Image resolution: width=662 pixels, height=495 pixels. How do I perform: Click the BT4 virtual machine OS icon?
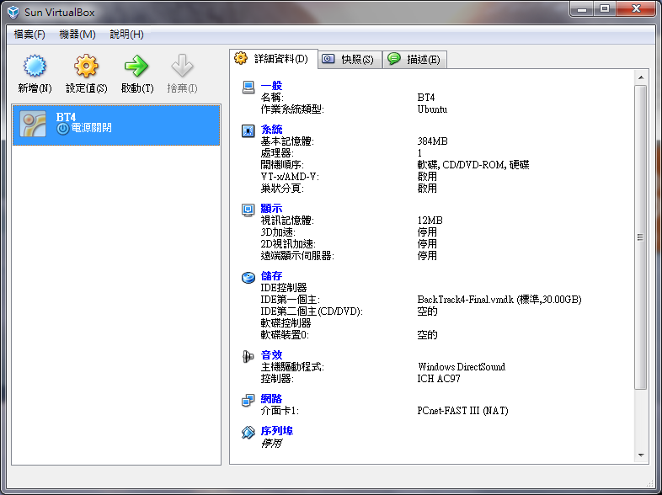coord(33,125)
